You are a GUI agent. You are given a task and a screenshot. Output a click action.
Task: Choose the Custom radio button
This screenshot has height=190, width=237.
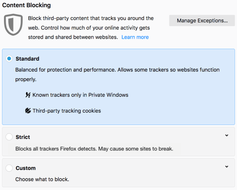click(9, 168)
